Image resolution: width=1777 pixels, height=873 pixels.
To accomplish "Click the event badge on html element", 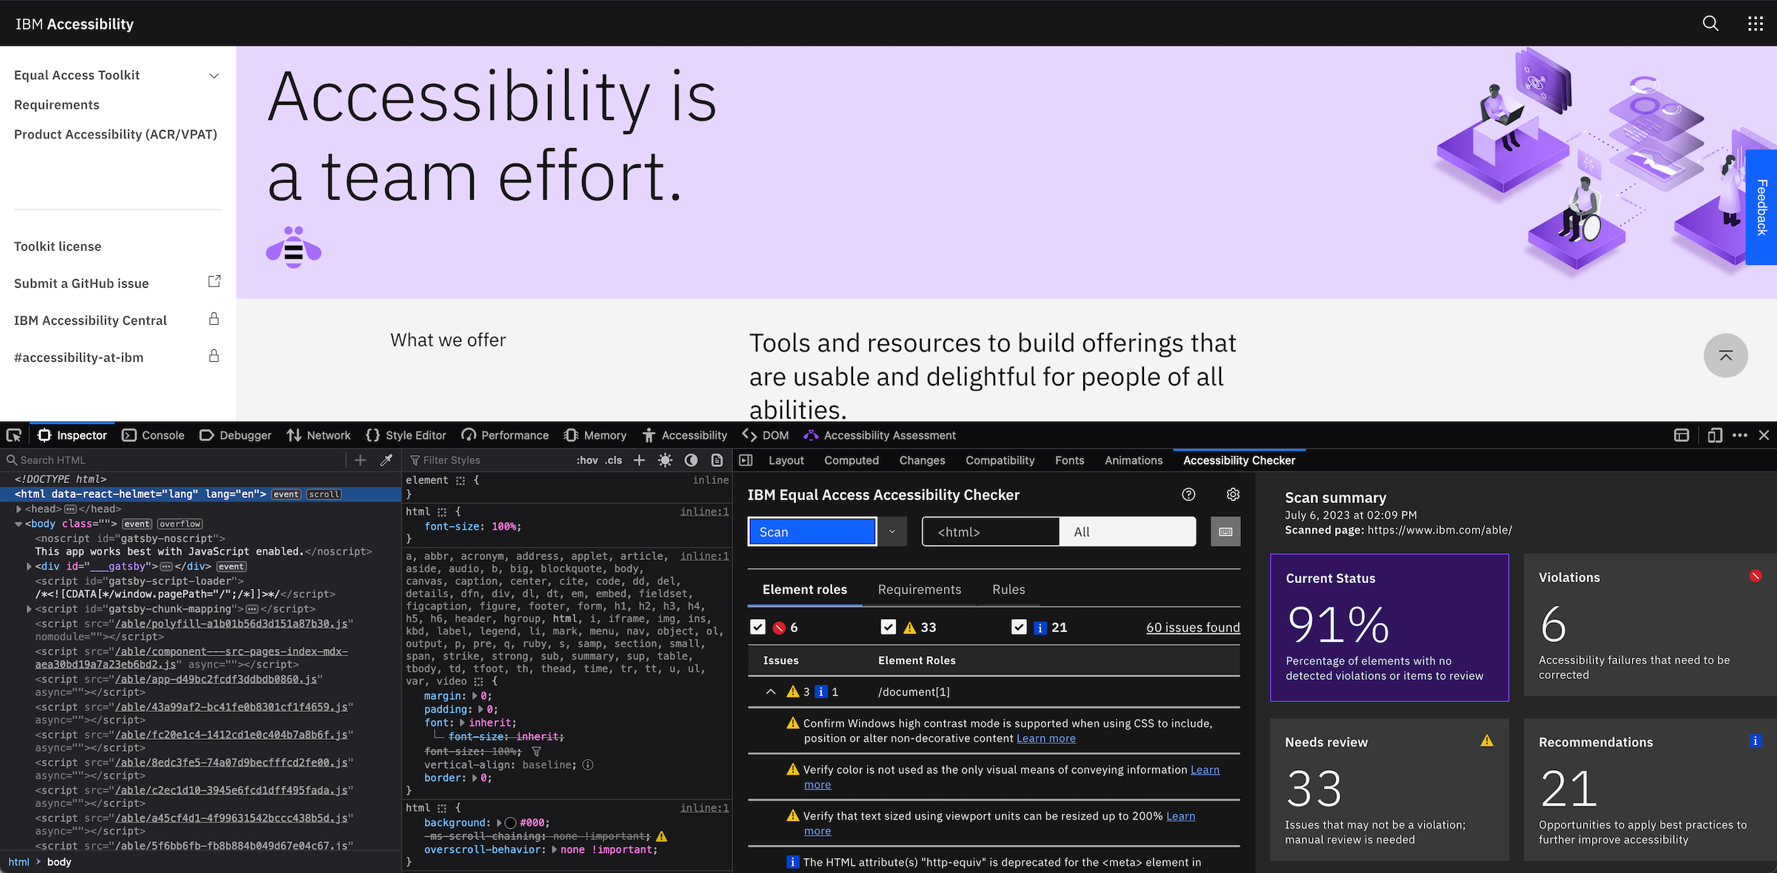I will pos(286,494).
